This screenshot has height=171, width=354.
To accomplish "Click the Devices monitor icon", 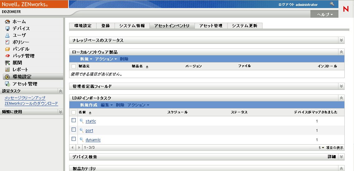I will coord(7,28).
